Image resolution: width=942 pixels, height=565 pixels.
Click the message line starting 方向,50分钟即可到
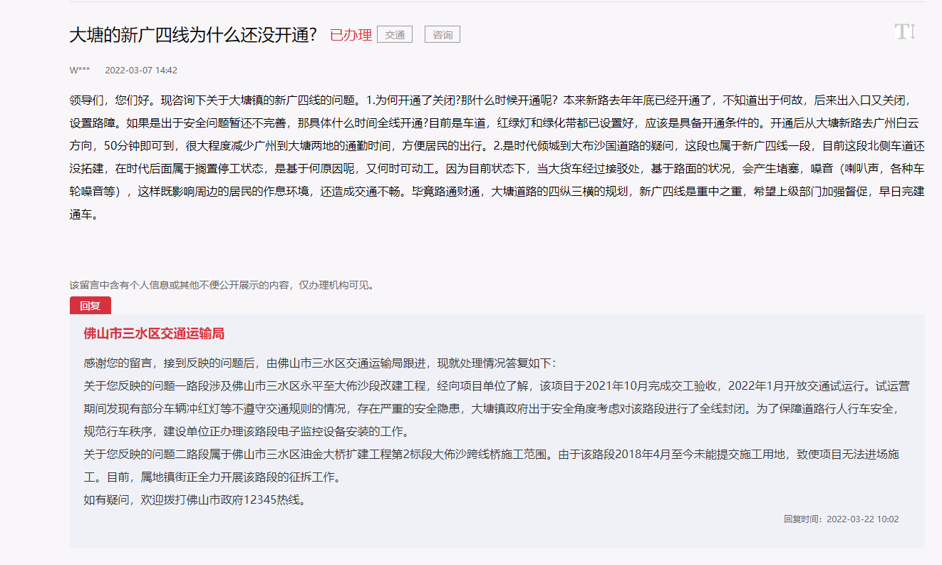pyautogui.click(x=497, y=145)
